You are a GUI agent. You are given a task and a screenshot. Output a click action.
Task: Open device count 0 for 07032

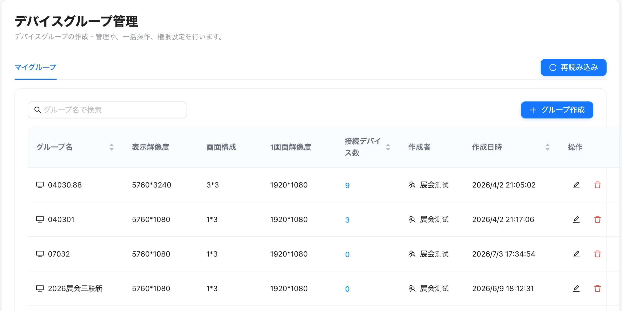click(x=347, y=254)
